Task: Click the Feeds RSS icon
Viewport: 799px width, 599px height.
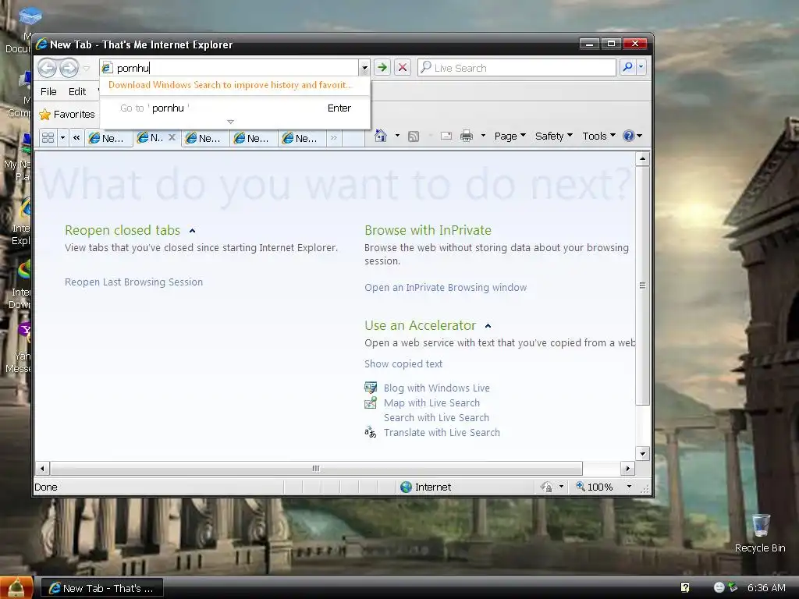Action: pos(414,136)
